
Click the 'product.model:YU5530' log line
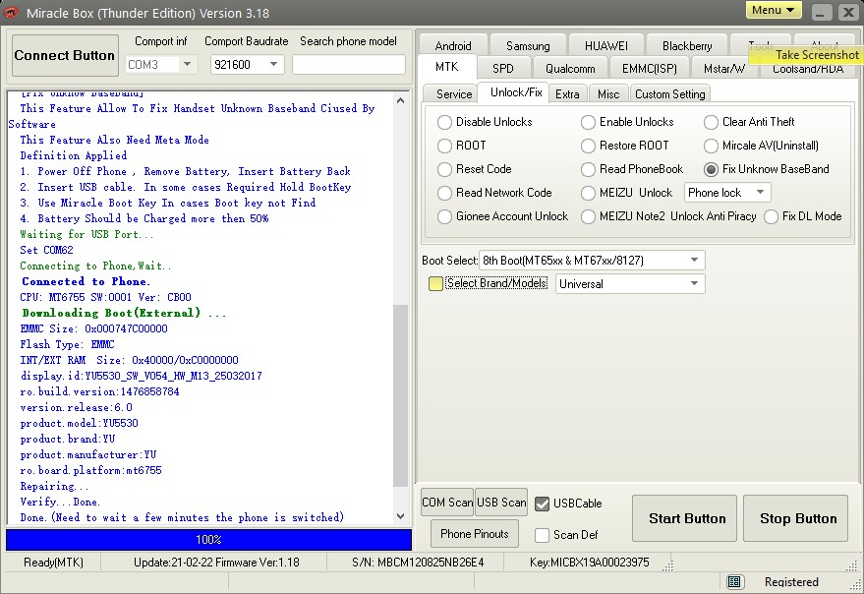[80, 423]
